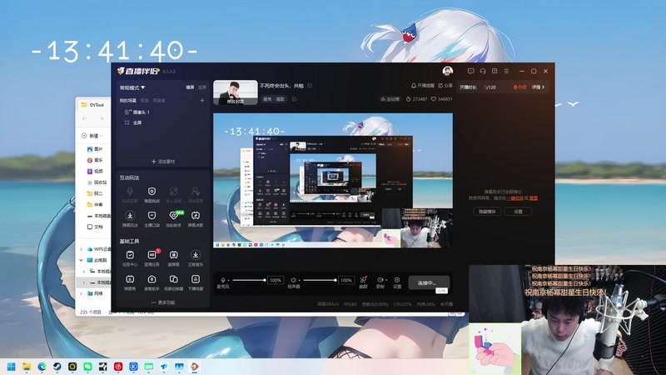
Task: Click 分享 share button
Action: pos(445,86)
